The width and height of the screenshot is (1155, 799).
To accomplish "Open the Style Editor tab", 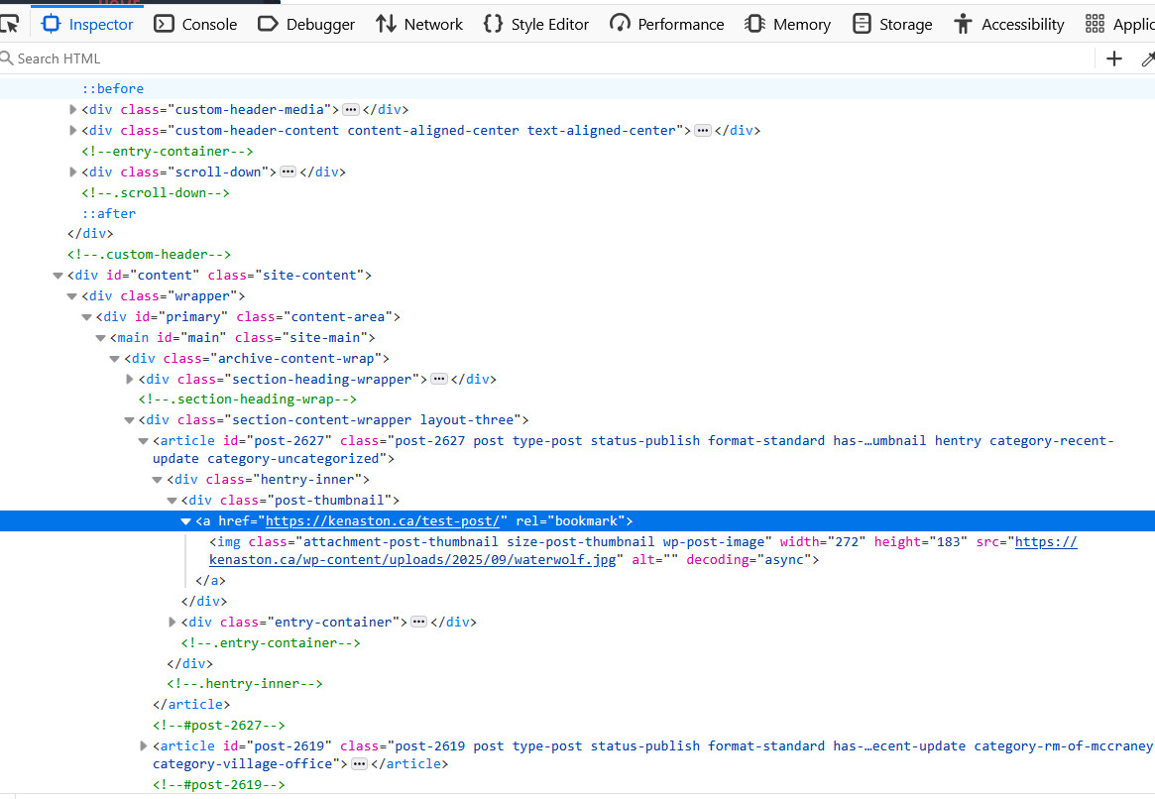I will (538, 24).
